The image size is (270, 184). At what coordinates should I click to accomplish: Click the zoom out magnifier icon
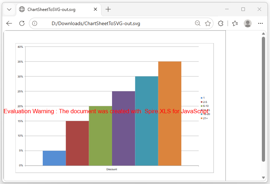pos(198,23)
